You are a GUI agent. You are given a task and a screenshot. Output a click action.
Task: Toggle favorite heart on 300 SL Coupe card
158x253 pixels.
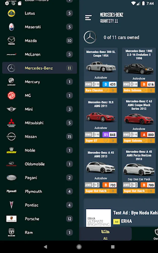(x=106, y=90)
